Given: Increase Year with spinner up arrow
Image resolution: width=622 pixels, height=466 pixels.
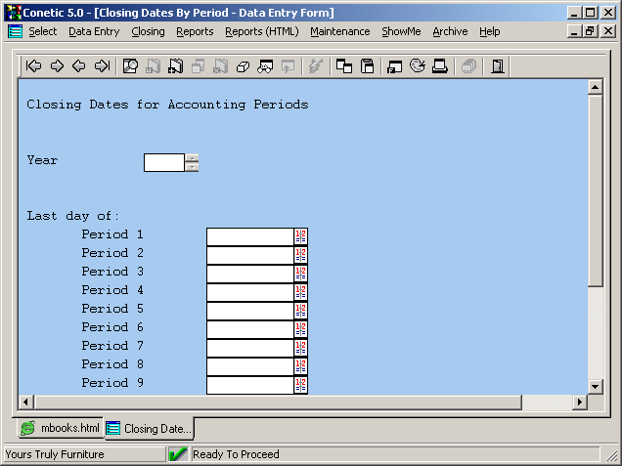Looking at the screenshot, I should point(193,158).
